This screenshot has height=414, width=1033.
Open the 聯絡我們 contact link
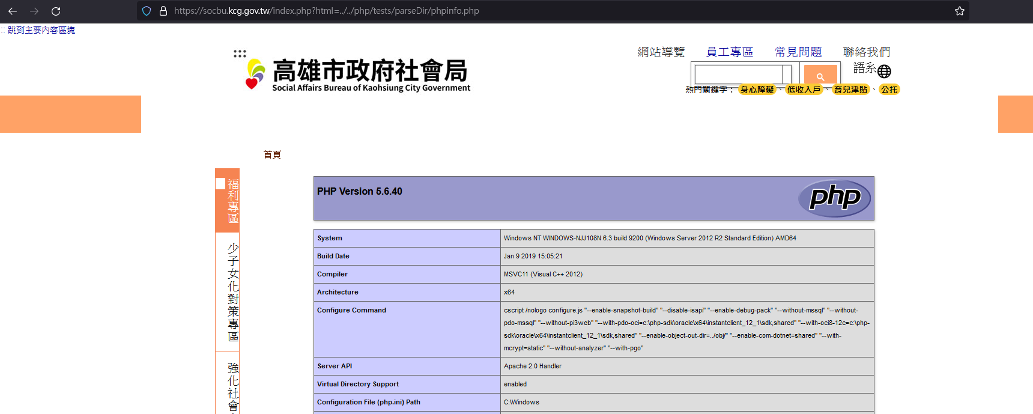pyautogui.click(x=867, y=52)
